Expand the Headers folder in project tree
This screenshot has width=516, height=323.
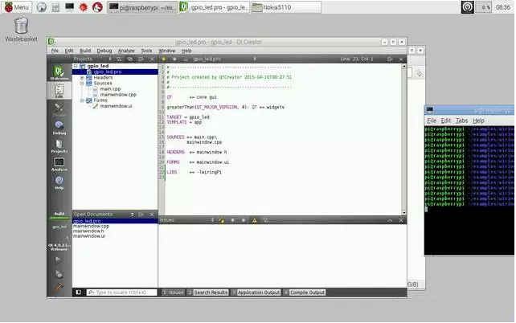coord(81,77)
